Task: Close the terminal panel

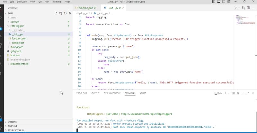Action: 253,93
